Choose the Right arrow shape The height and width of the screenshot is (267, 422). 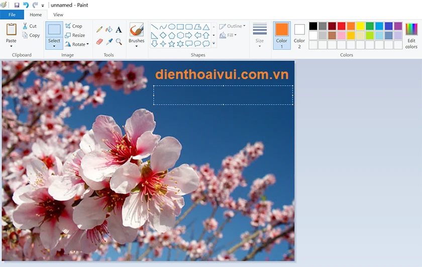tap(189, 35)
